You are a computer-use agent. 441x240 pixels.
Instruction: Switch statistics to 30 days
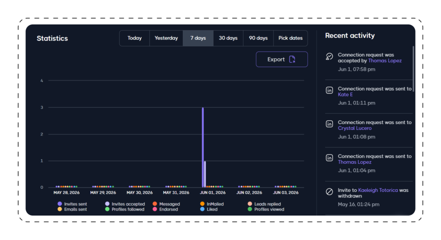(x=228, y=38)
